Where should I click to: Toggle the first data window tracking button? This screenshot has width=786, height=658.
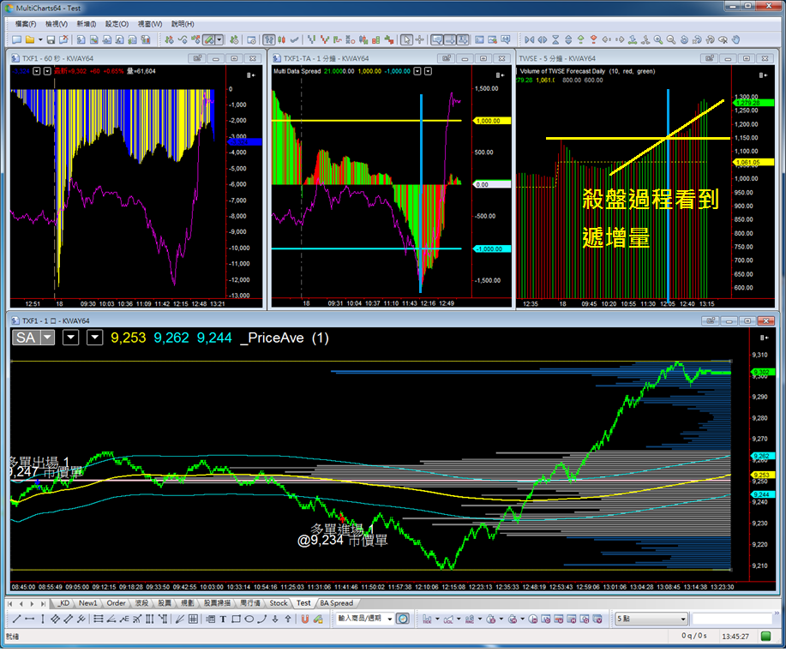[437, 39]
